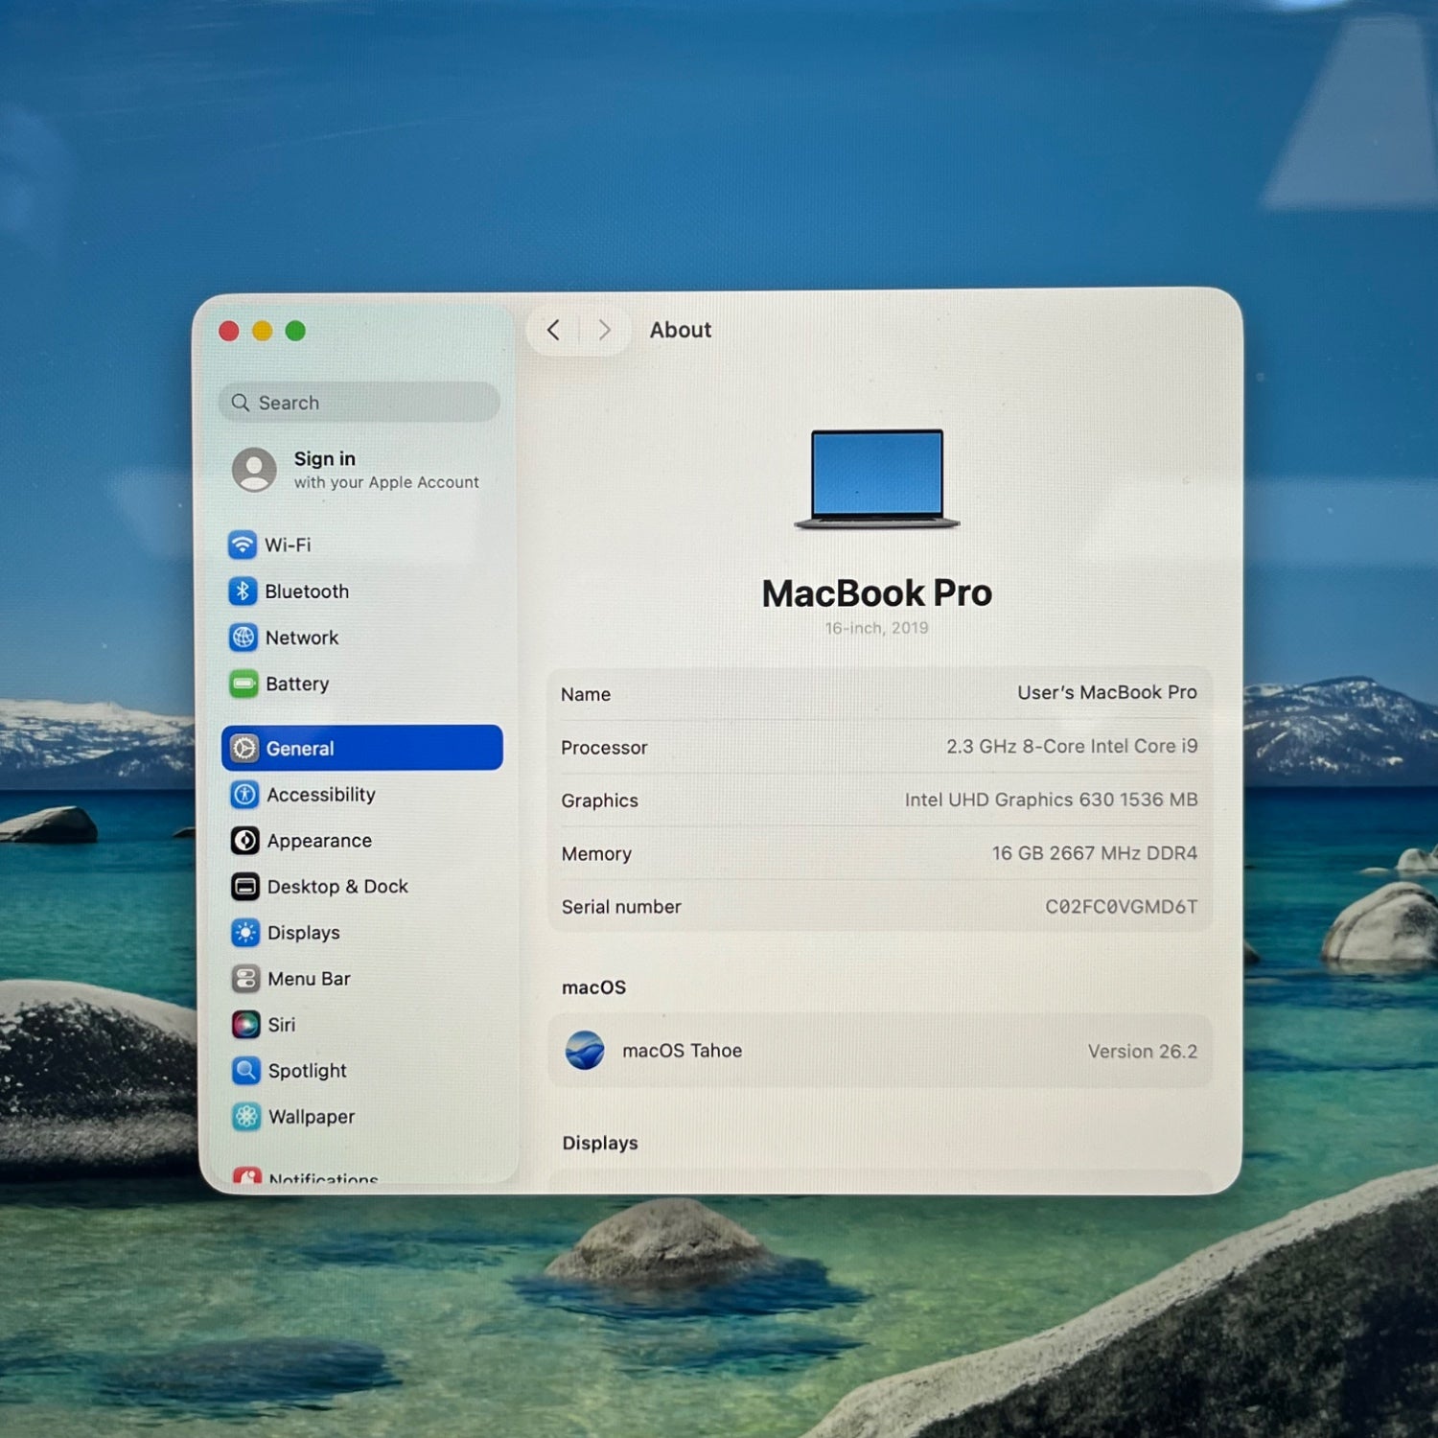This screenshot has height=1438, width=1438.
Task: Select Menu Bar in the sidebar
Action: coord(290,979)
